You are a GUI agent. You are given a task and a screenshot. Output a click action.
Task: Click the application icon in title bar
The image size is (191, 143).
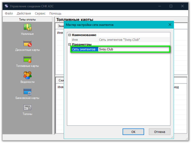[x=6, y=6]
